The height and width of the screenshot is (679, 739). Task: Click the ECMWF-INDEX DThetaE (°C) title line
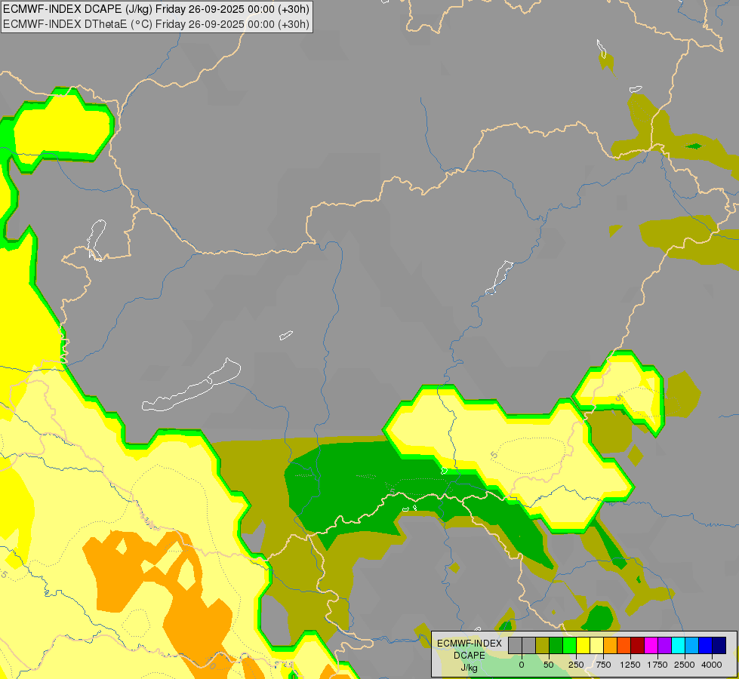tap(156, 24)
